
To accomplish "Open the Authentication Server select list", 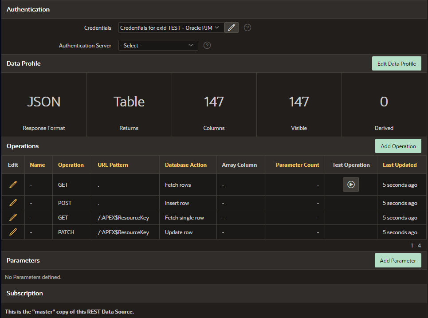I will (x=158, y=45).
